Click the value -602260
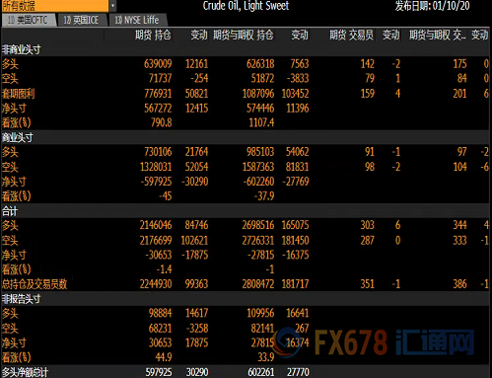This screenshot has height=378, width=492. (258, 182)
